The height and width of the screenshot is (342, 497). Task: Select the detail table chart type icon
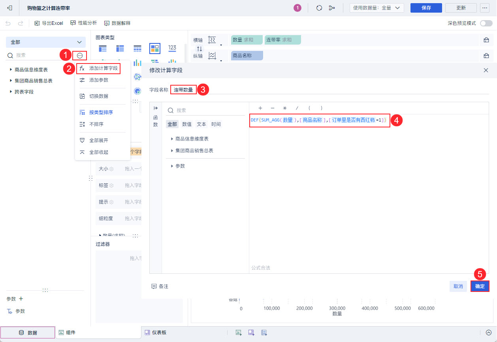coord(137,49)
